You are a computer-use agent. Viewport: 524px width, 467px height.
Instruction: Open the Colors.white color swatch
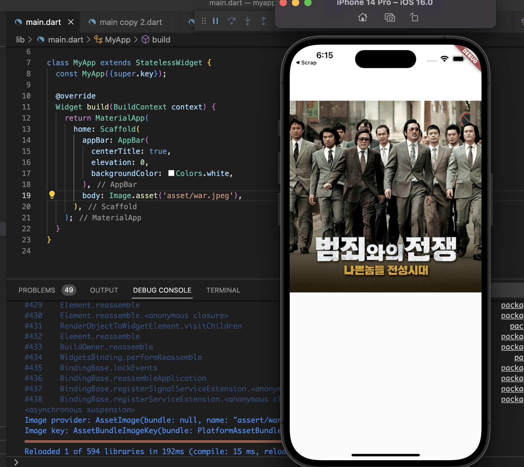pyautogui.click(x=171, y=173)
